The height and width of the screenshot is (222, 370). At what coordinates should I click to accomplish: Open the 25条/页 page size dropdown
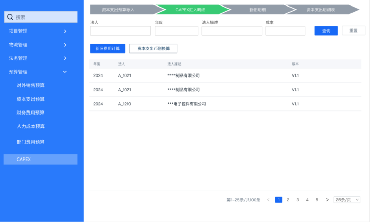click(x=347, y=200)
